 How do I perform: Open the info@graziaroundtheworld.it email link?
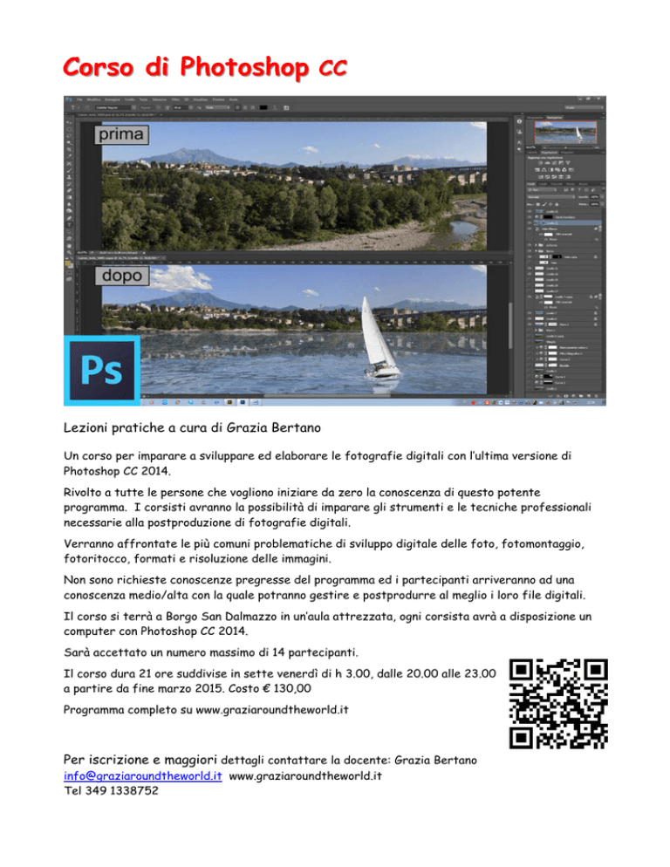[142, 775]
